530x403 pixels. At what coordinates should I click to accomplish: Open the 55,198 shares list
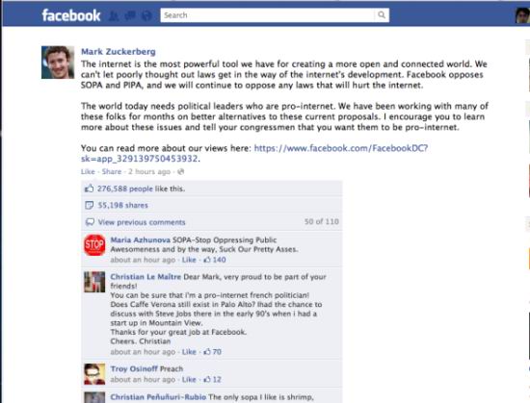click(x=123, y=205)
